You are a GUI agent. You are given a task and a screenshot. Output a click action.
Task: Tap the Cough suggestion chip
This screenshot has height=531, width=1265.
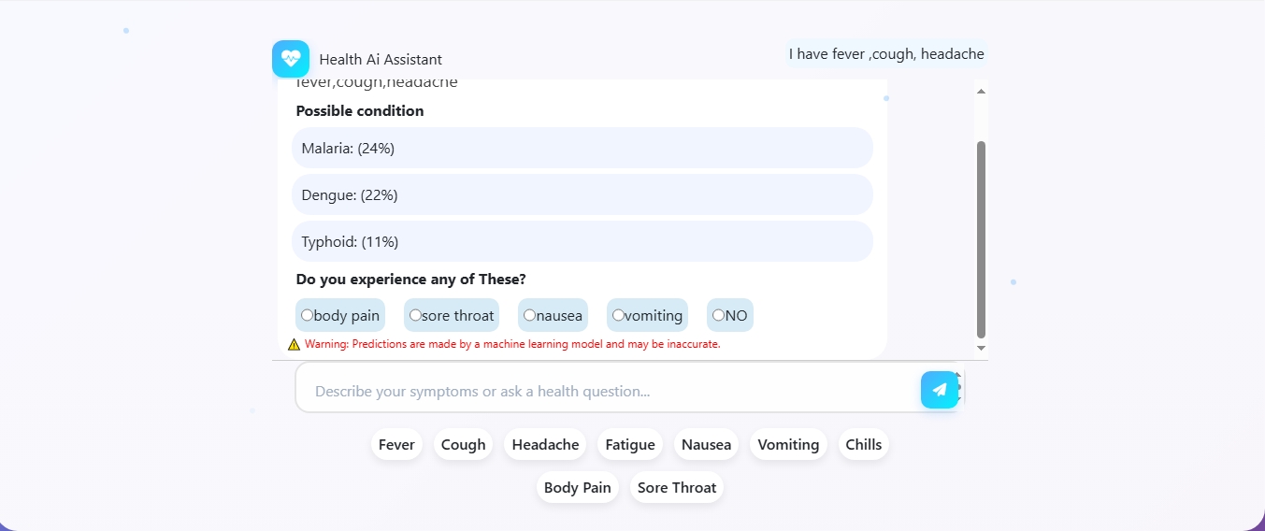click(x=463, y=445)
